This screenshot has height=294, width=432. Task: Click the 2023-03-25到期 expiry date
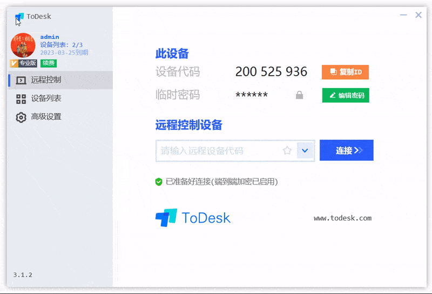click(x=64, y=52)
